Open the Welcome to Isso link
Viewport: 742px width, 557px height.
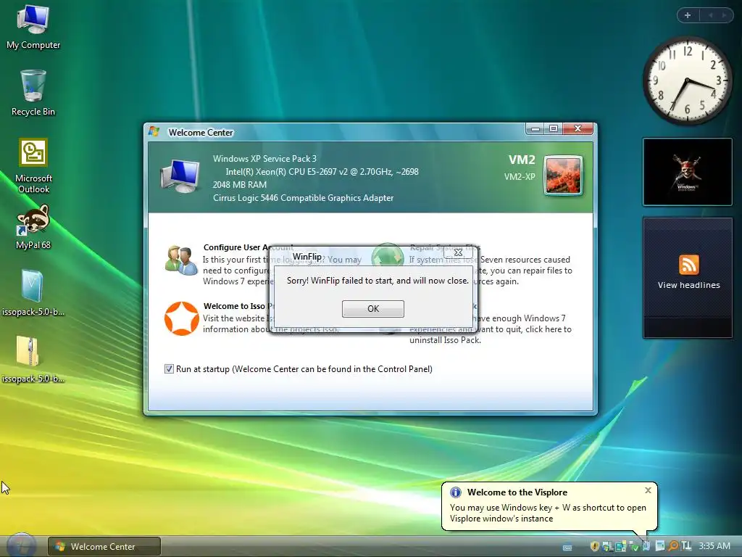(239, 306)
